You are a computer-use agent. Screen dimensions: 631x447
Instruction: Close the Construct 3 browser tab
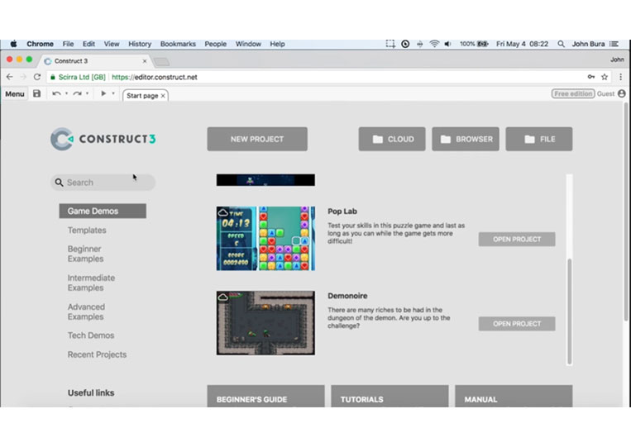click(145, 61)
